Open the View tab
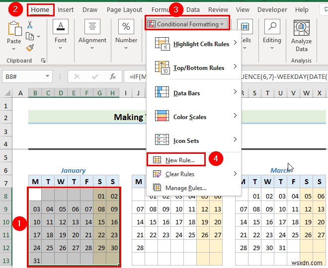This screenshot has height=268, width=328. [x=243, y=10]
